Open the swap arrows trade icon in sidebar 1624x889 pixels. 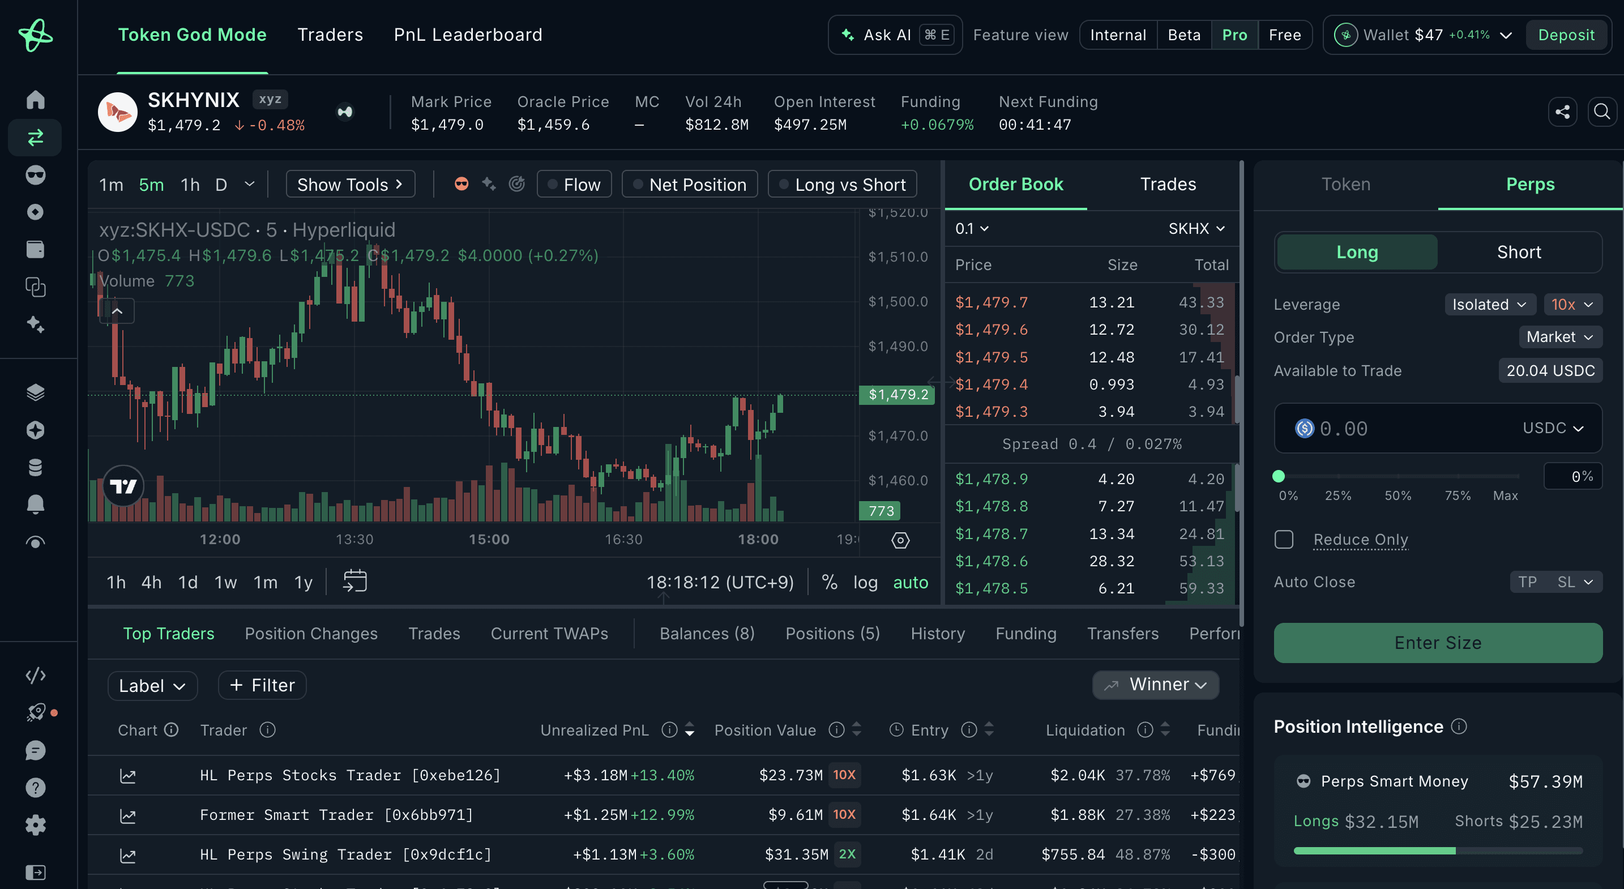click(35, 138)
